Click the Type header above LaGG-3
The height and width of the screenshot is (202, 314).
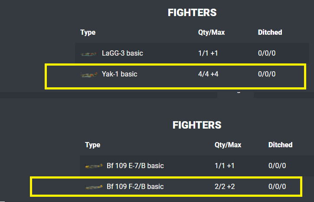point(88,33)
